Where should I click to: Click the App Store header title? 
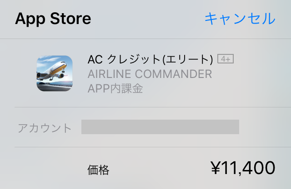coord(53,19)
